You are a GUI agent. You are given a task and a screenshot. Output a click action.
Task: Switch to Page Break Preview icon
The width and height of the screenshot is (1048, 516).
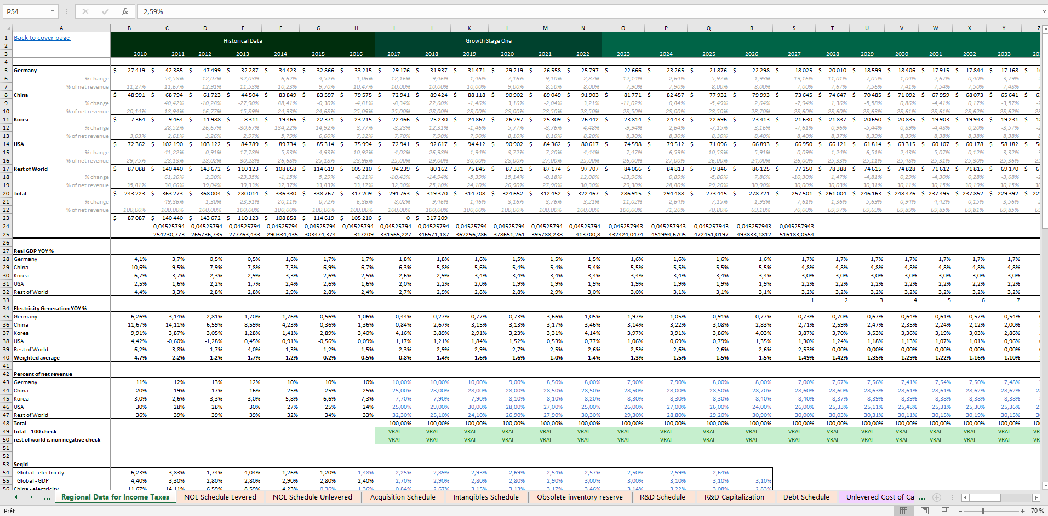[945, 511]
